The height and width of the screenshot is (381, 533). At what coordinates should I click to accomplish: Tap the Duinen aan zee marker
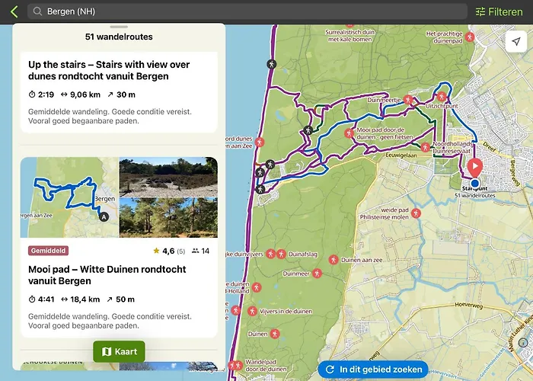(332, 261)
